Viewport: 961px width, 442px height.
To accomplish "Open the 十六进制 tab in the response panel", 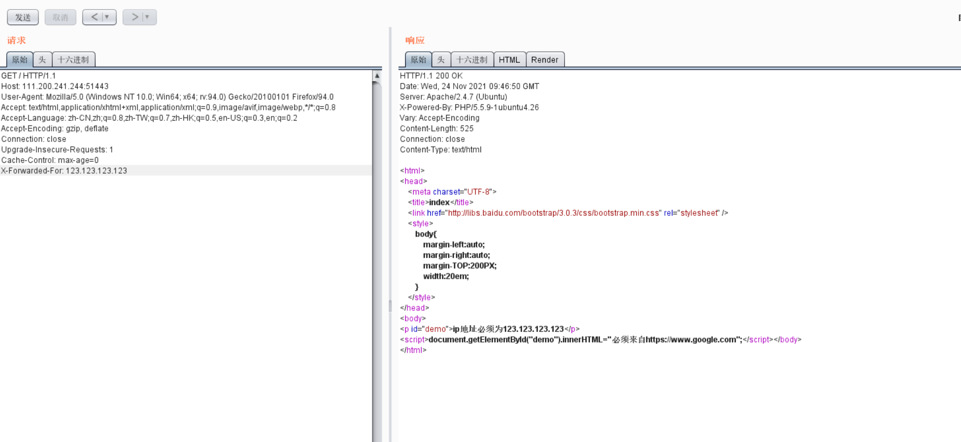I will [x=473, y=59].
